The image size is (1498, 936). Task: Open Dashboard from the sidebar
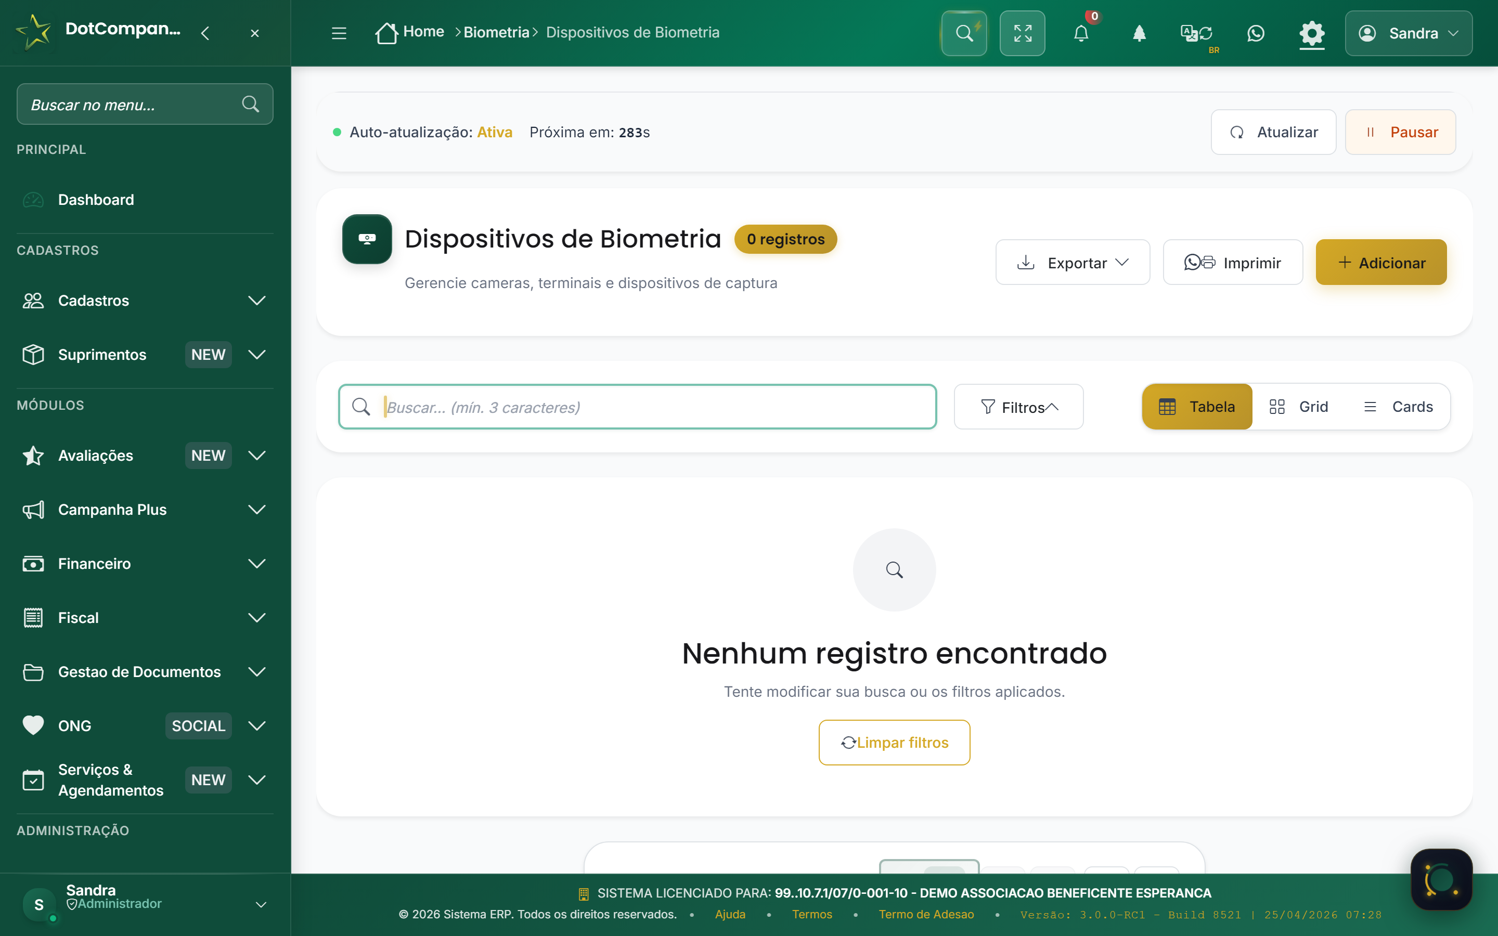(145, 200)
